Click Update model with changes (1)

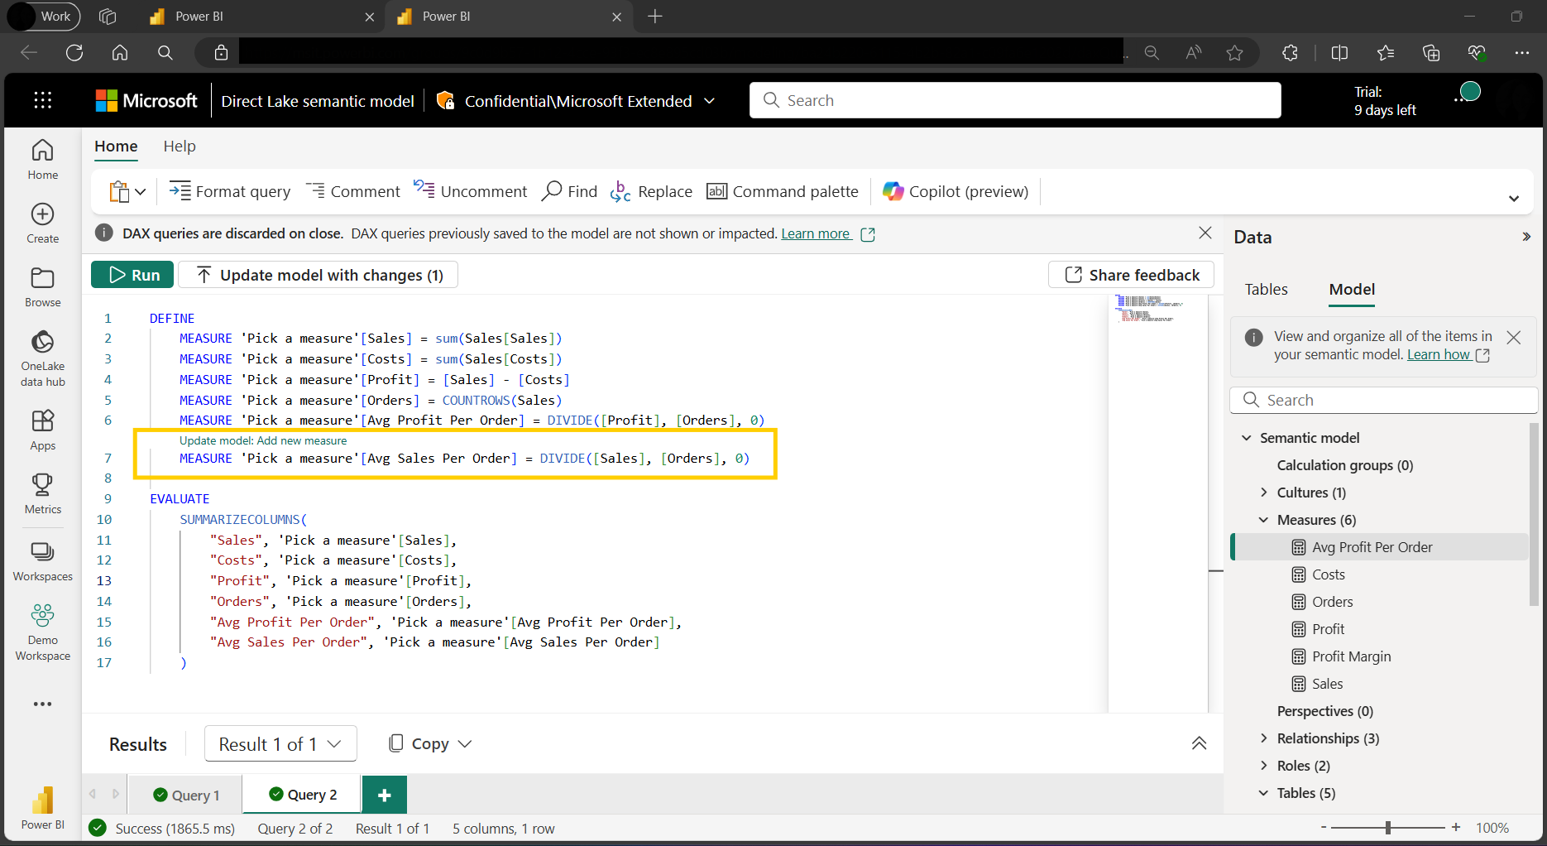[318, 275]
